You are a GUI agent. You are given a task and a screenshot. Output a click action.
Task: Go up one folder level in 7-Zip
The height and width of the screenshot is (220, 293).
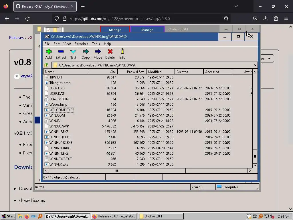pos(46,65)
